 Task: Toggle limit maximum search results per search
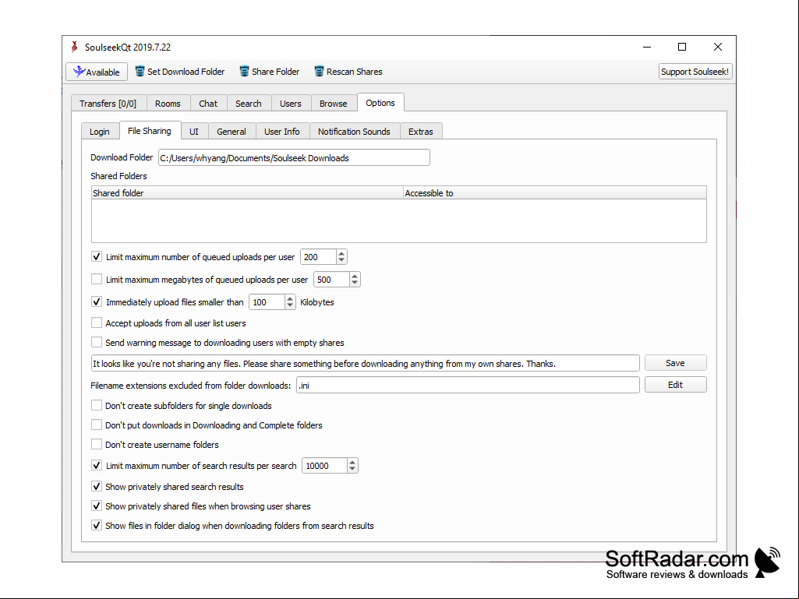97,465
